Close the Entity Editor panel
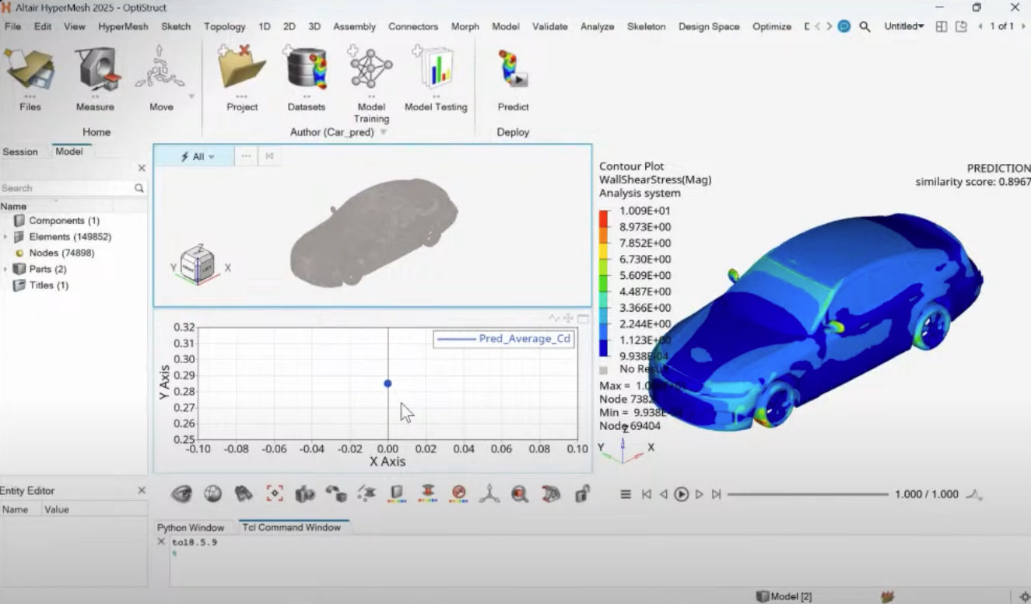Screen dimensions: 1031x604 tap(142, 491)
